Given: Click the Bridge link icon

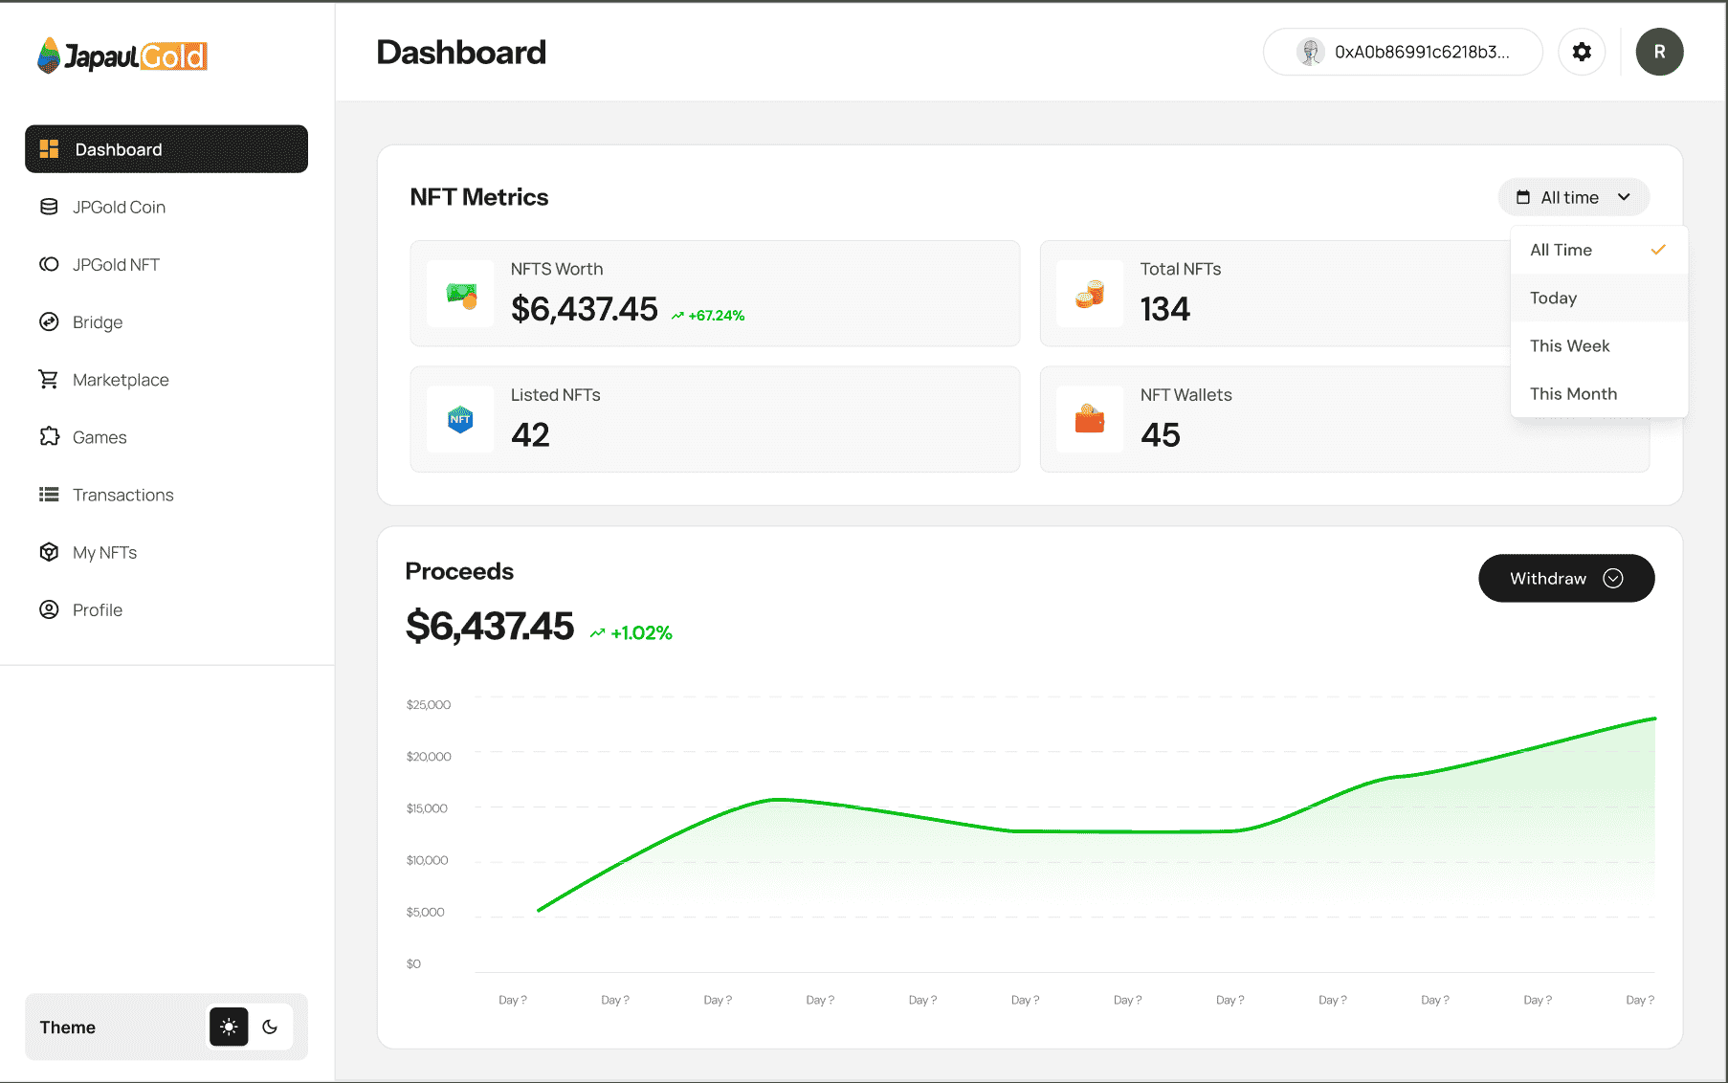Looking at the screenshot, I should pyautogui.click(x=49, y=321).
